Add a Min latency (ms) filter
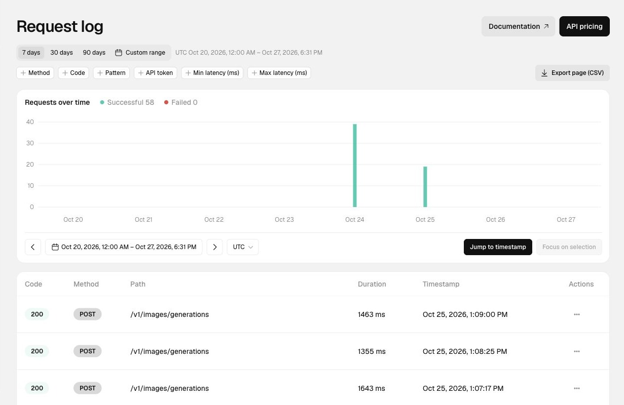624x405 pixels. click(212, 73)
